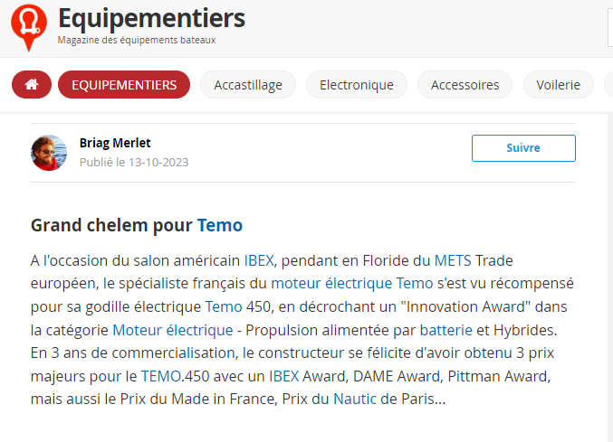
Task: Switch to the Accessoires category
Action: click(x=465, y=85)
